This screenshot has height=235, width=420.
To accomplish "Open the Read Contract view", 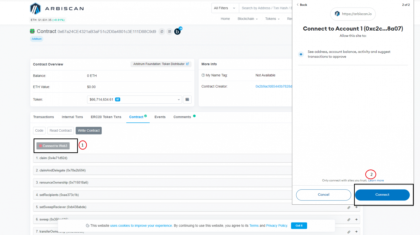I will point(61,131).
